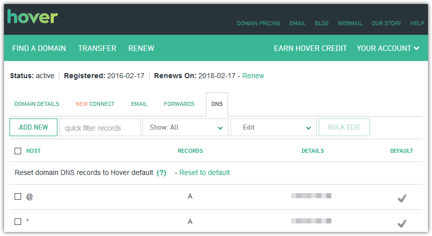Click the Renew link after the renewal date
Screen dimensions: 432x236
coord(253,76)
